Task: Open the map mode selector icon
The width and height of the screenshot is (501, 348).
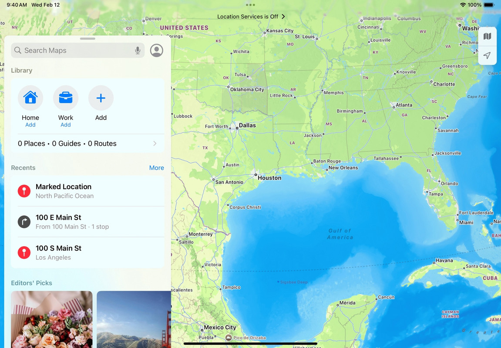Action: coord(487,36)
